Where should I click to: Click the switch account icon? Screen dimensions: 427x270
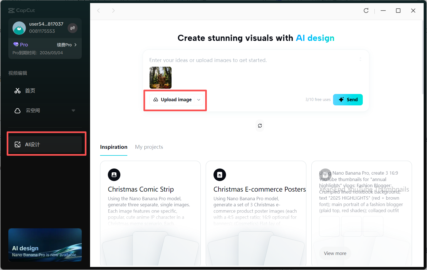click(73, 28)
